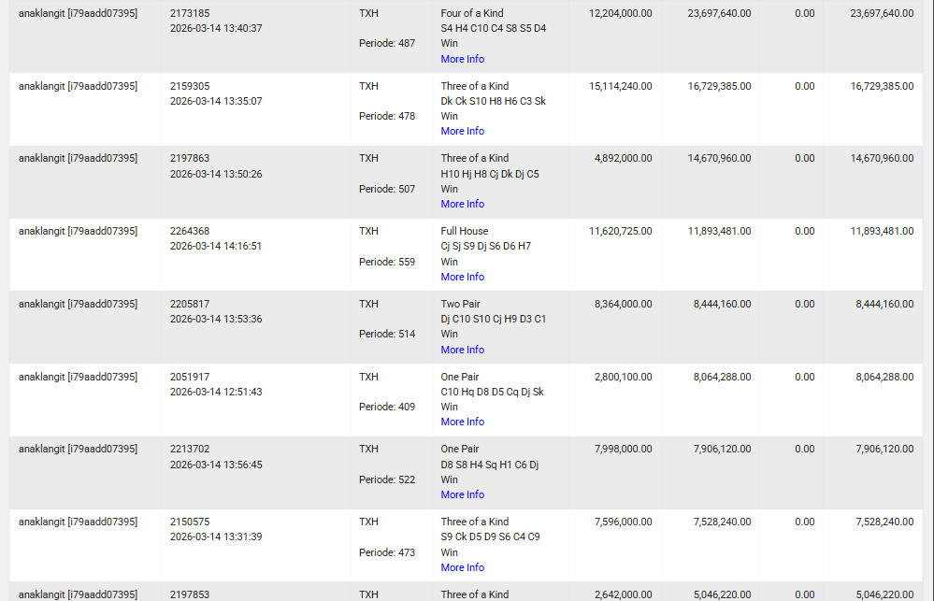Select transaction ID 2197853 in last row
934x601 pixels.
pyautogui.click(x=190, y=594)
